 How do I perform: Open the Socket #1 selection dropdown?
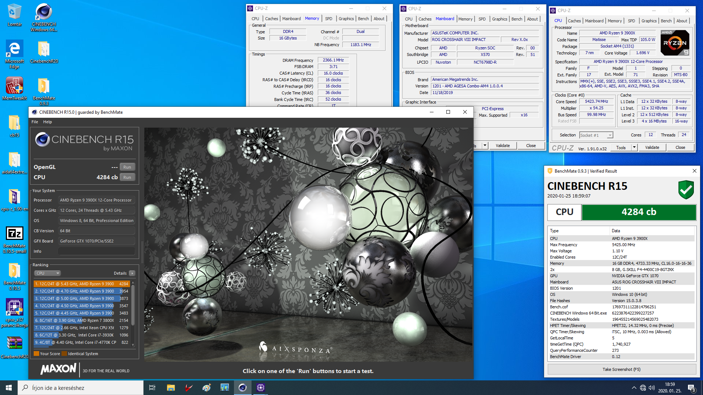click(x=596, y=135)
